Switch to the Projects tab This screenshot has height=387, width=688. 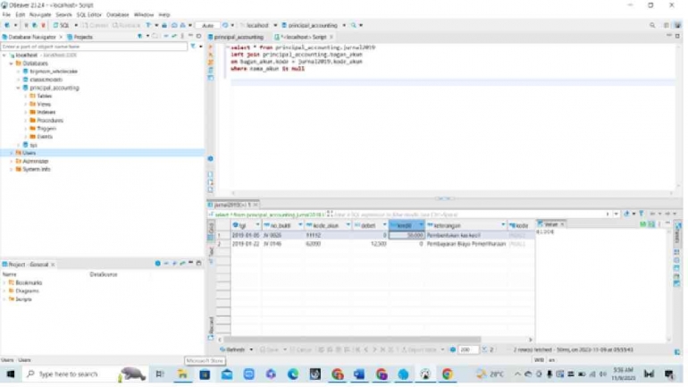point(80,37)
